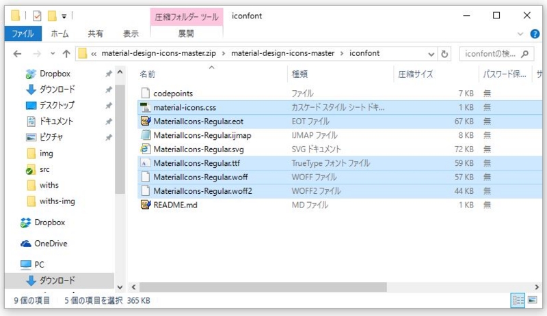Click the 圧縮フォルダー ツール contextual tab

pos(187,17)
